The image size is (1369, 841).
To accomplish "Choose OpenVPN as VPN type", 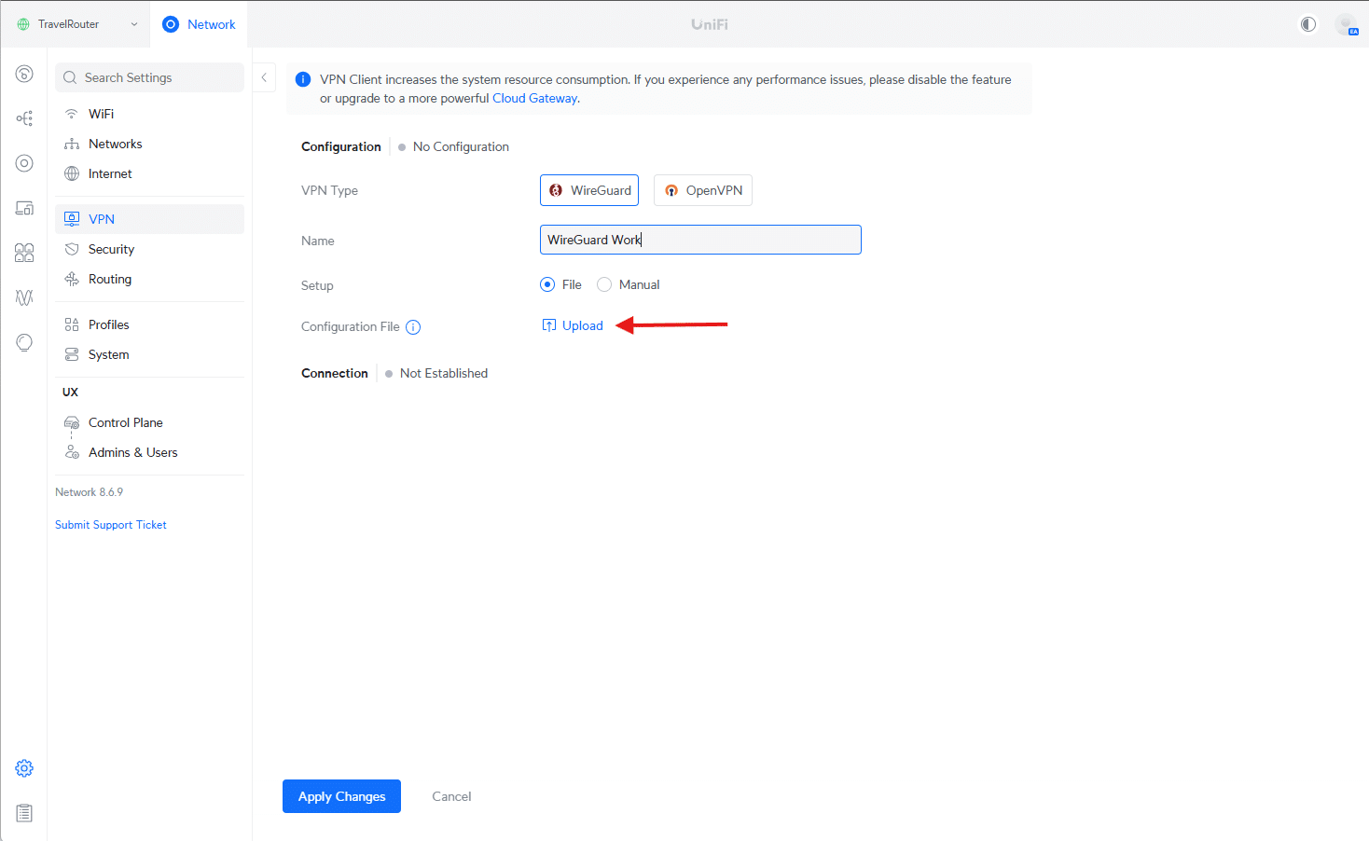I will pos(703,190).
